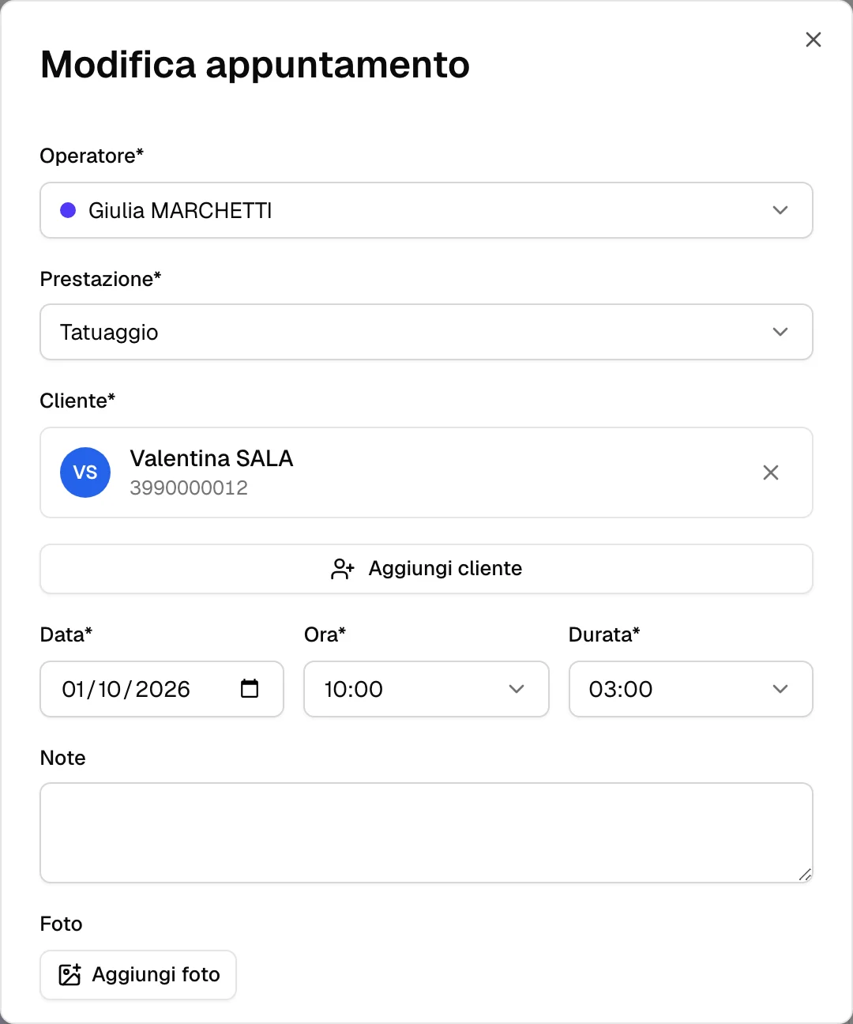Click the Data* label
Image resolution: width=853 pixels, height=1024 pixels.
[66, 634]
